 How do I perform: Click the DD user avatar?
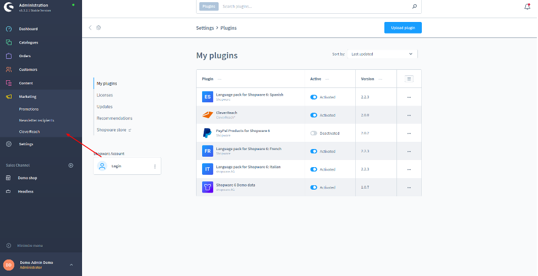9,265
